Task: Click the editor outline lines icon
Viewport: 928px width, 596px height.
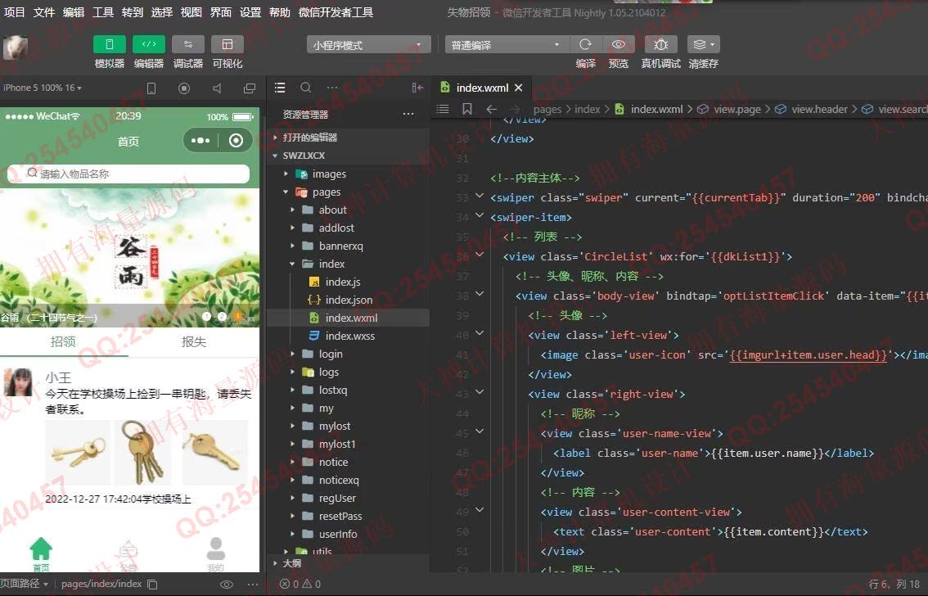Action: 443,109
